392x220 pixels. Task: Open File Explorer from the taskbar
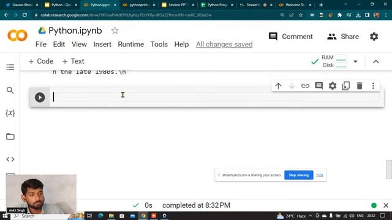coord(111,216)
